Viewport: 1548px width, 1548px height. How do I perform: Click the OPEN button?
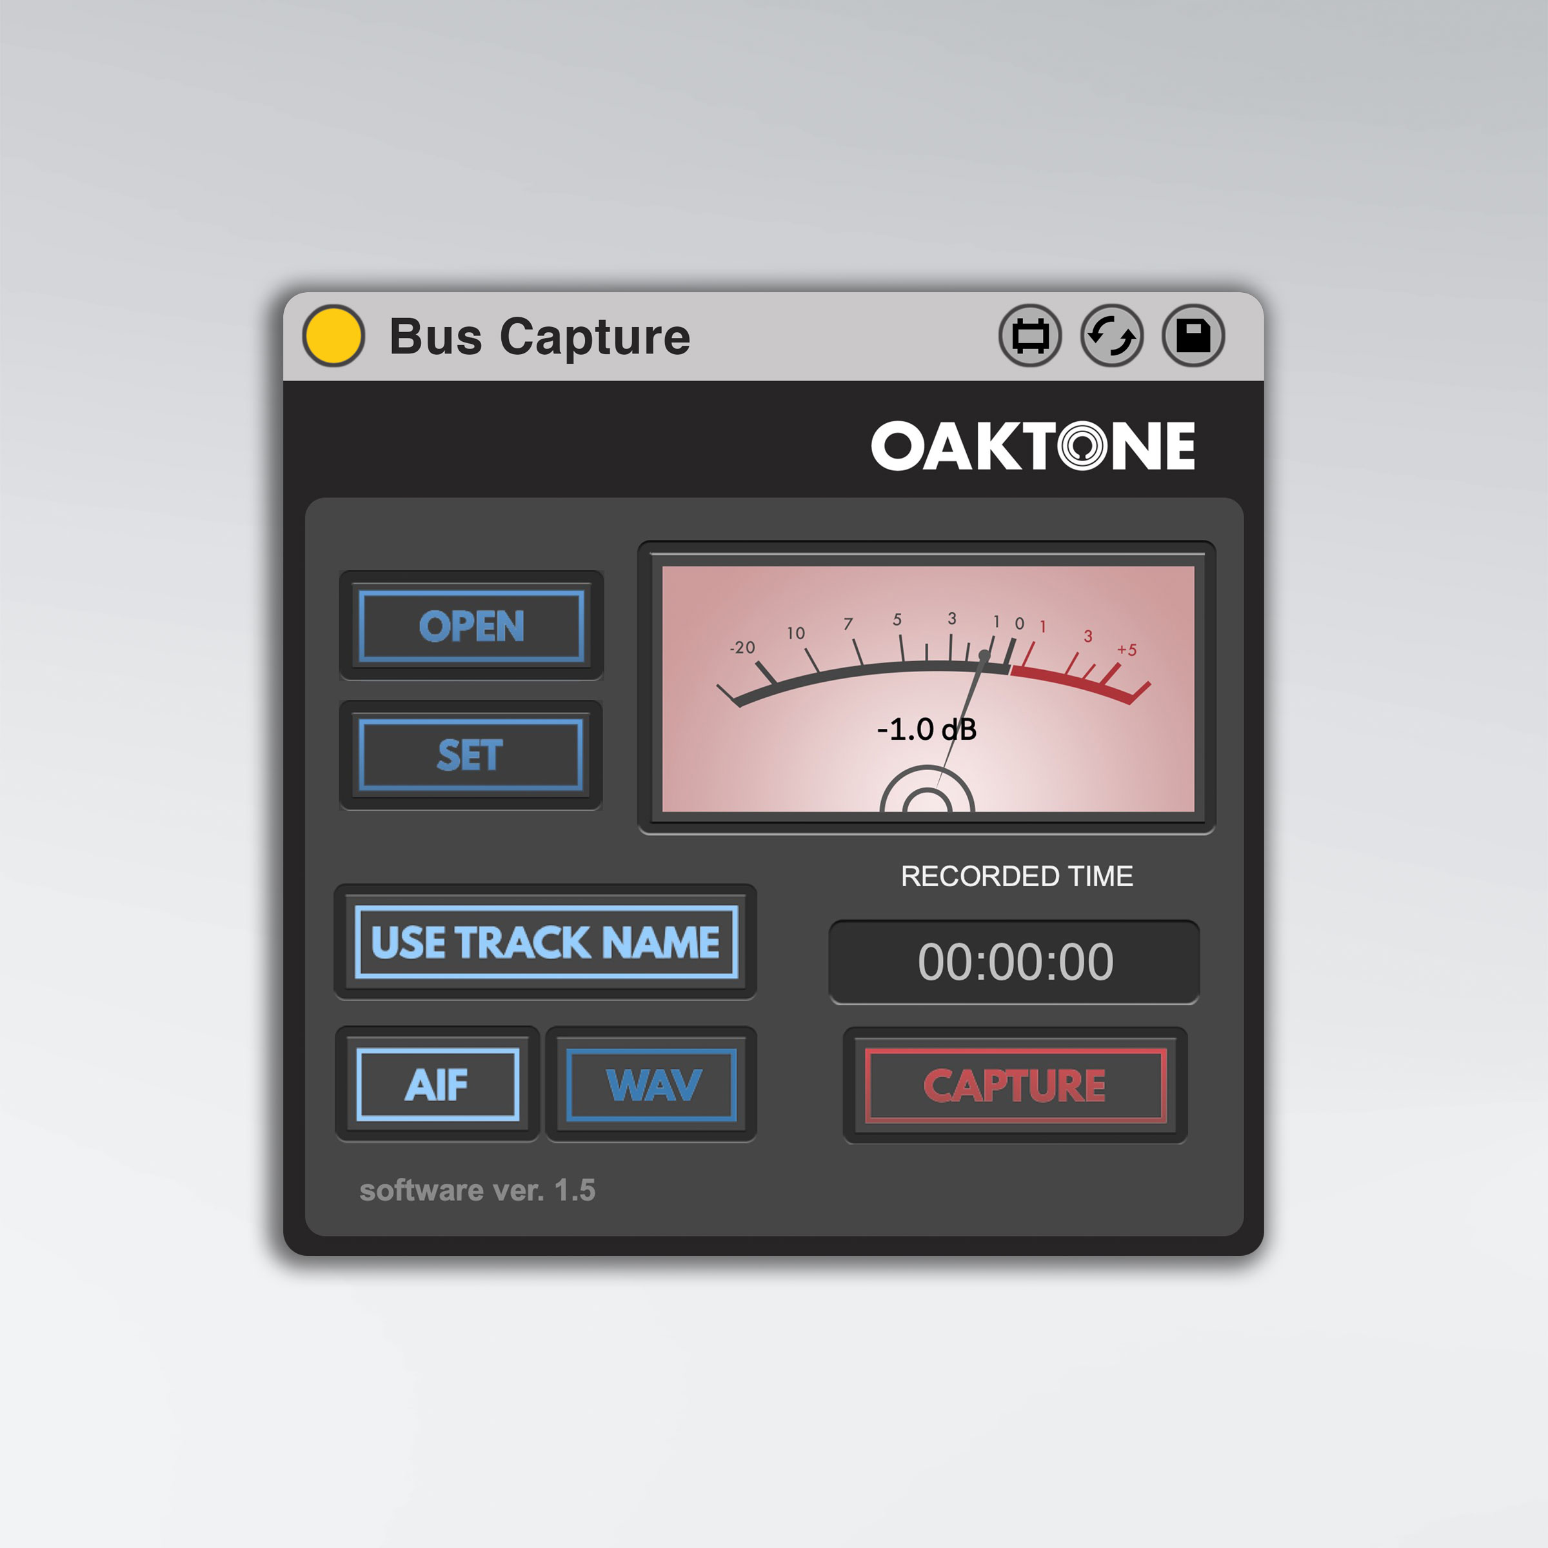tap(471, 626)
